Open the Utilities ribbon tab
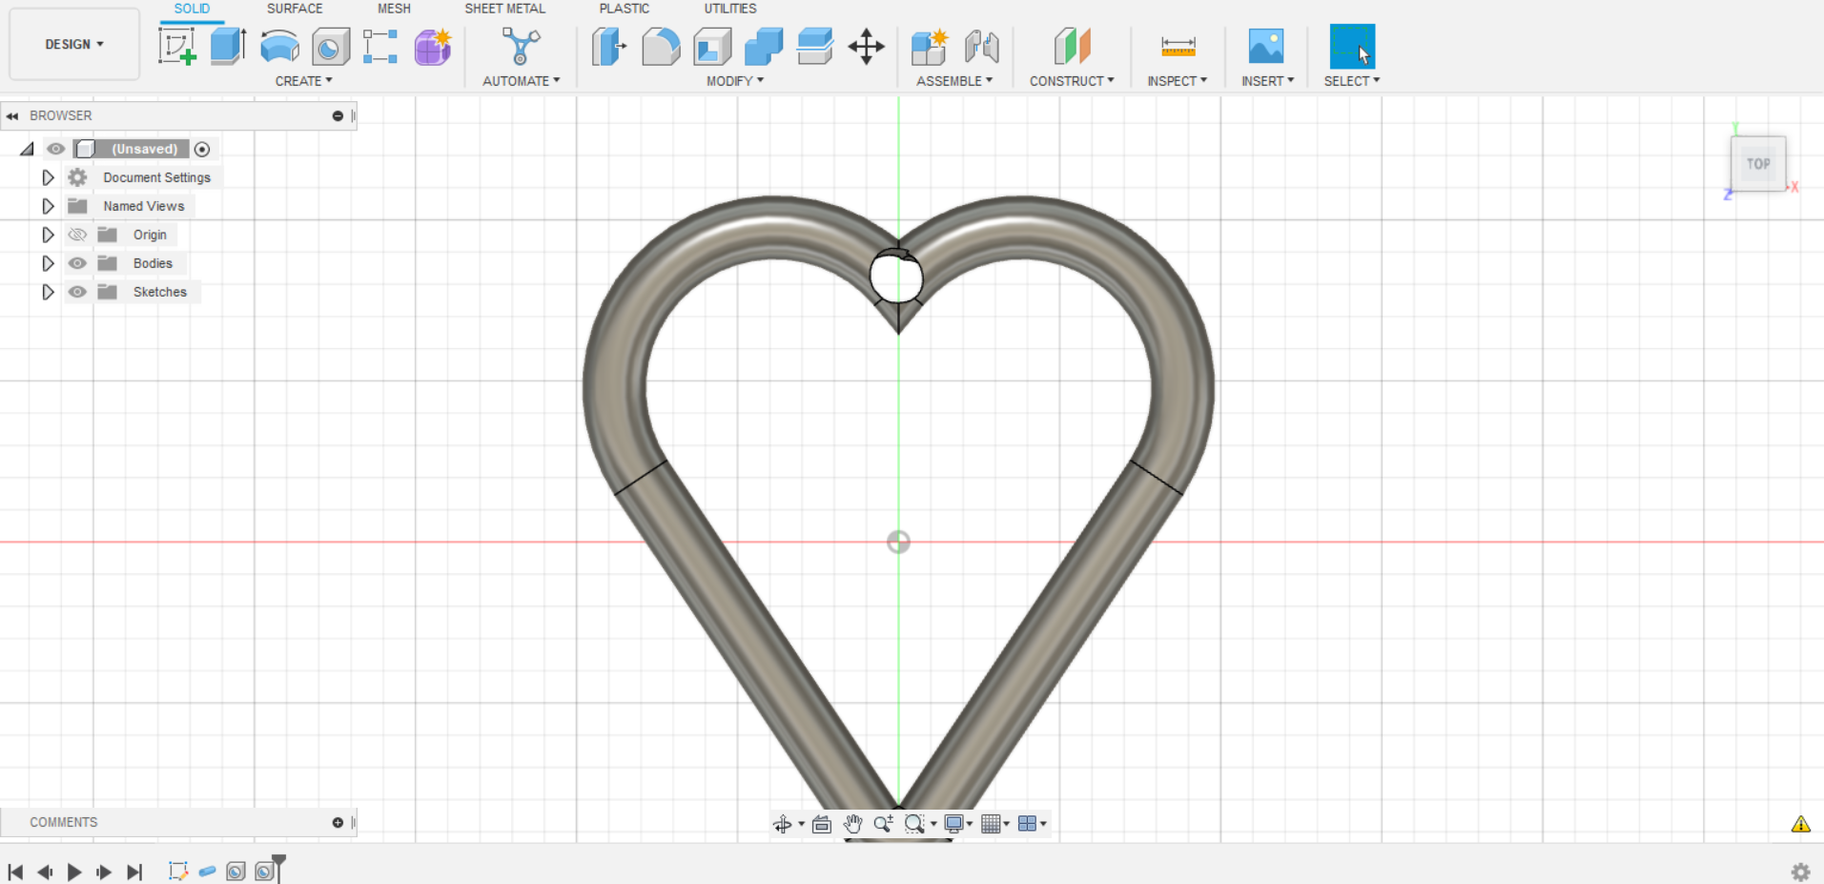This screenshot has height=884, width=1824. click(x=729, y=9)
